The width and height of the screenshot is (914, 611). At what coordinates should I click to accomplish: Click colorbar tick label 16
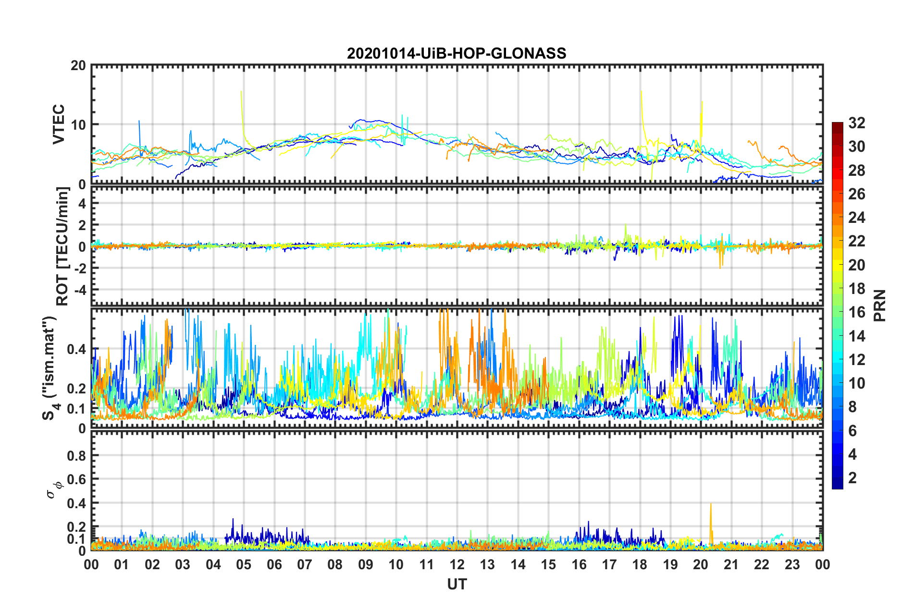click(x=857, y=312)
